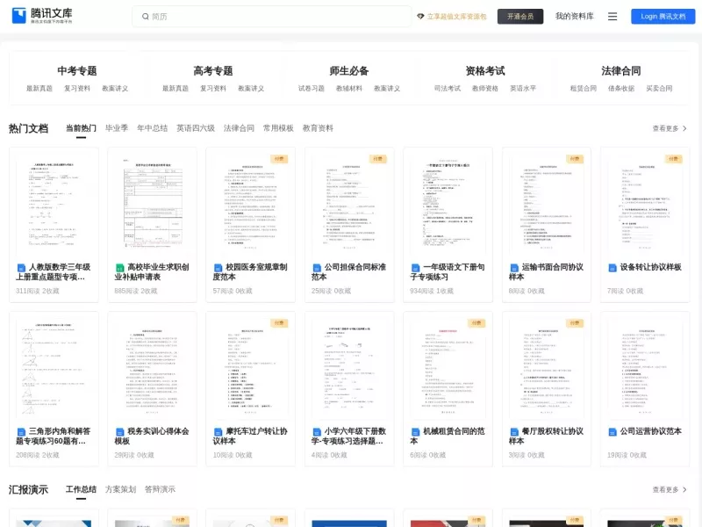
Task: Click 付费 badge on 公司担保合同标准范本
Action: 378,159
